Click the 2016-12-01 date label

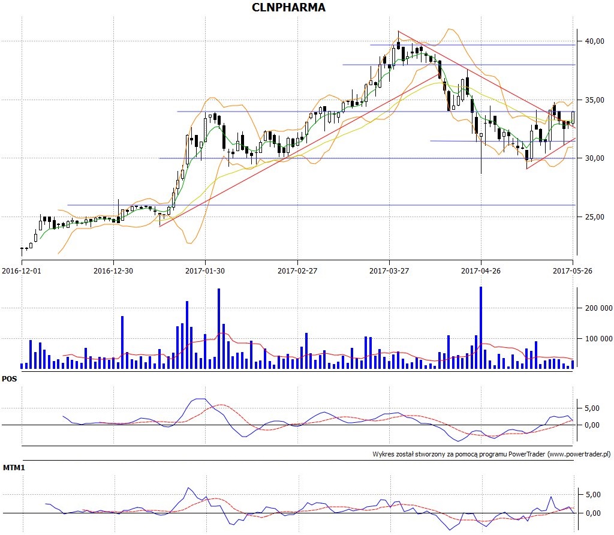(x=22, y=270)
